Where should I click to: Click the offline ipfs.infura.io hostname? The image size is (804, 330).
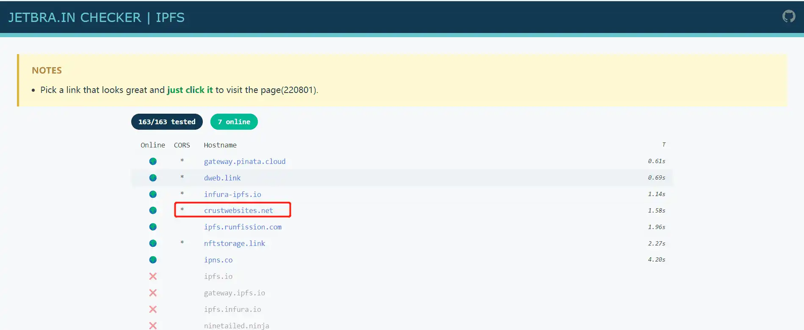232,309
